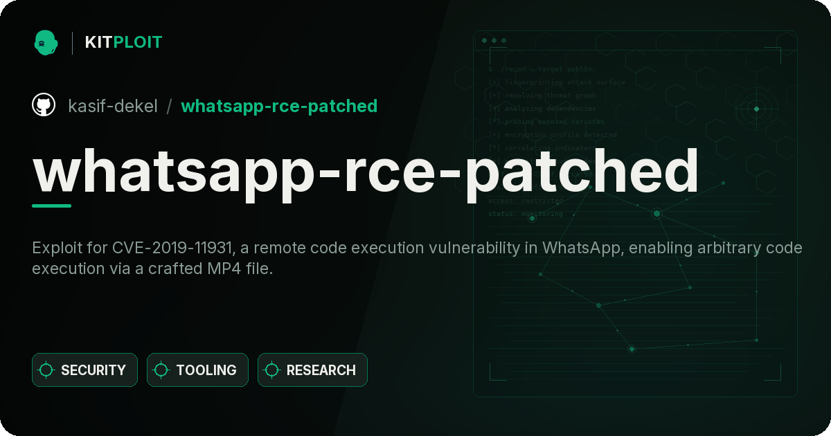Click the KITPLOIT brand name text
831x436 pixels.
[123, 42]
